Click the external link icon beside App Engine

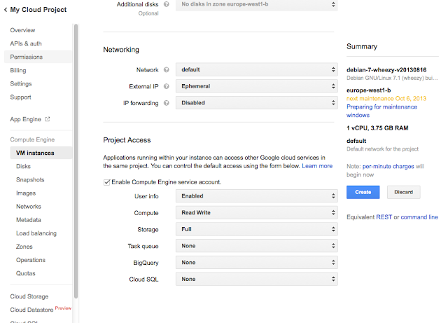[48, 119]
